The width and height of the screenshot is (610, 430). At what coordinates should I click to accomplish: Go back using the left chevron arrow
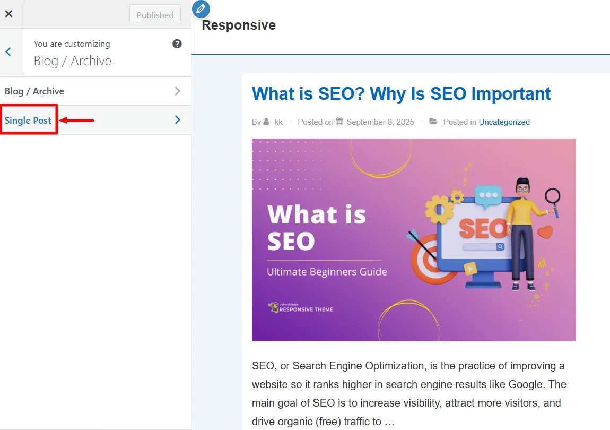click(8, 52)
